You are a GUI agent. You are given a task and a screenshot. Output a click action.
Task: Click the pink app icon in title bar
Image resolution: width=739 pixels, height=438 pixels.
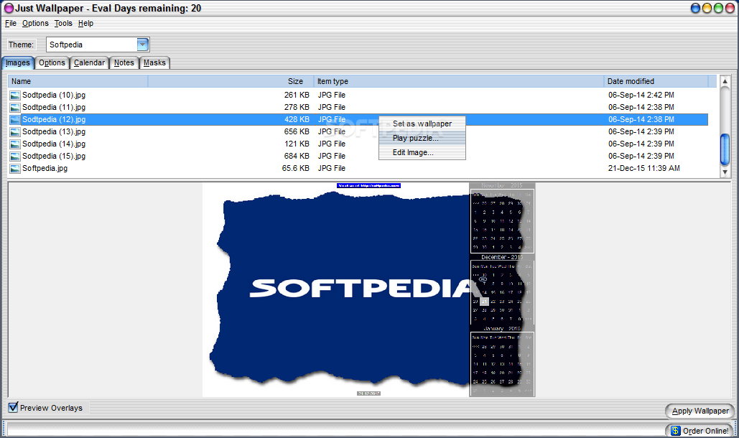(x=9, y=8)
